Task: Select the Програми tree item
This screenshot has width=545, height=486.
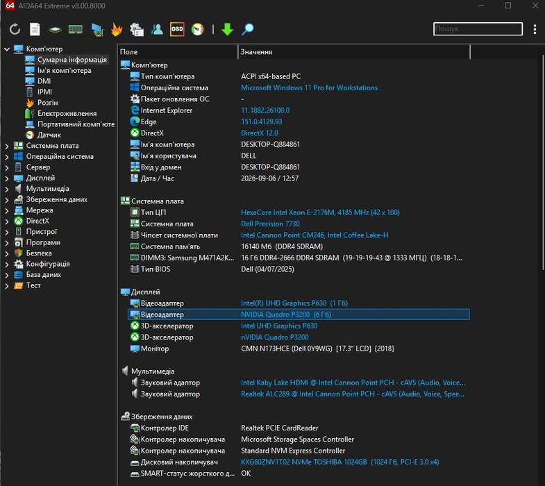Action: tap(43, 242)
